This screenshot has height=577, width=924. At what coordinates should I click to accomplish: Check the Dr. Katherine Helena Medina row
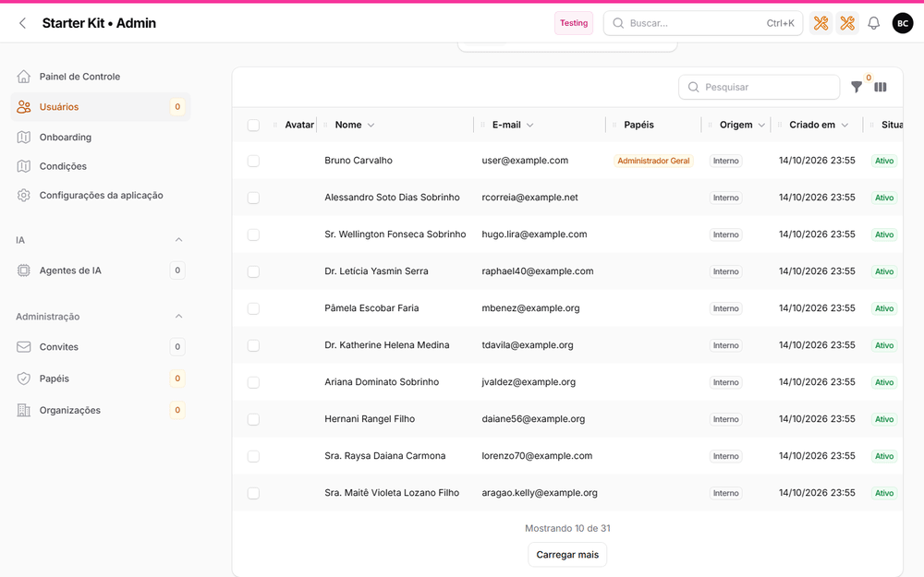pos(253,345)
